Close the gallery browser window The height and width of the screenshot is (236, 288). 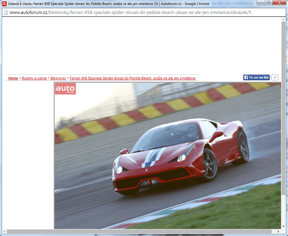click(x=279, y=3)
